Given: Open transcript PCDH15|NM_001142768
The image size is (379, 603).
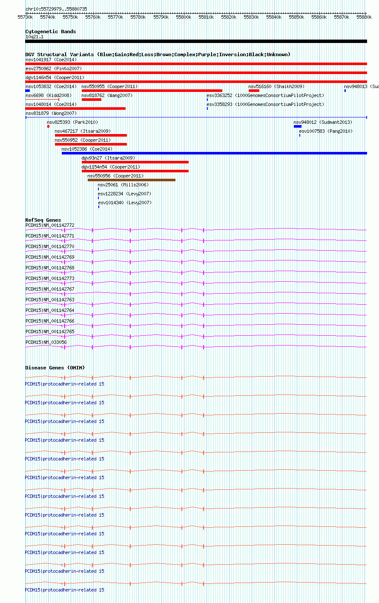Looking at the screenshot, I should 50,268.
